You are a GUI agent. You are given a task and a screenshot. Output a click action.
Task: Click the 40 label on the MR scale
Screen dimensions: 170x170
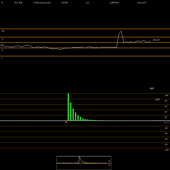(x=166, y=112)
